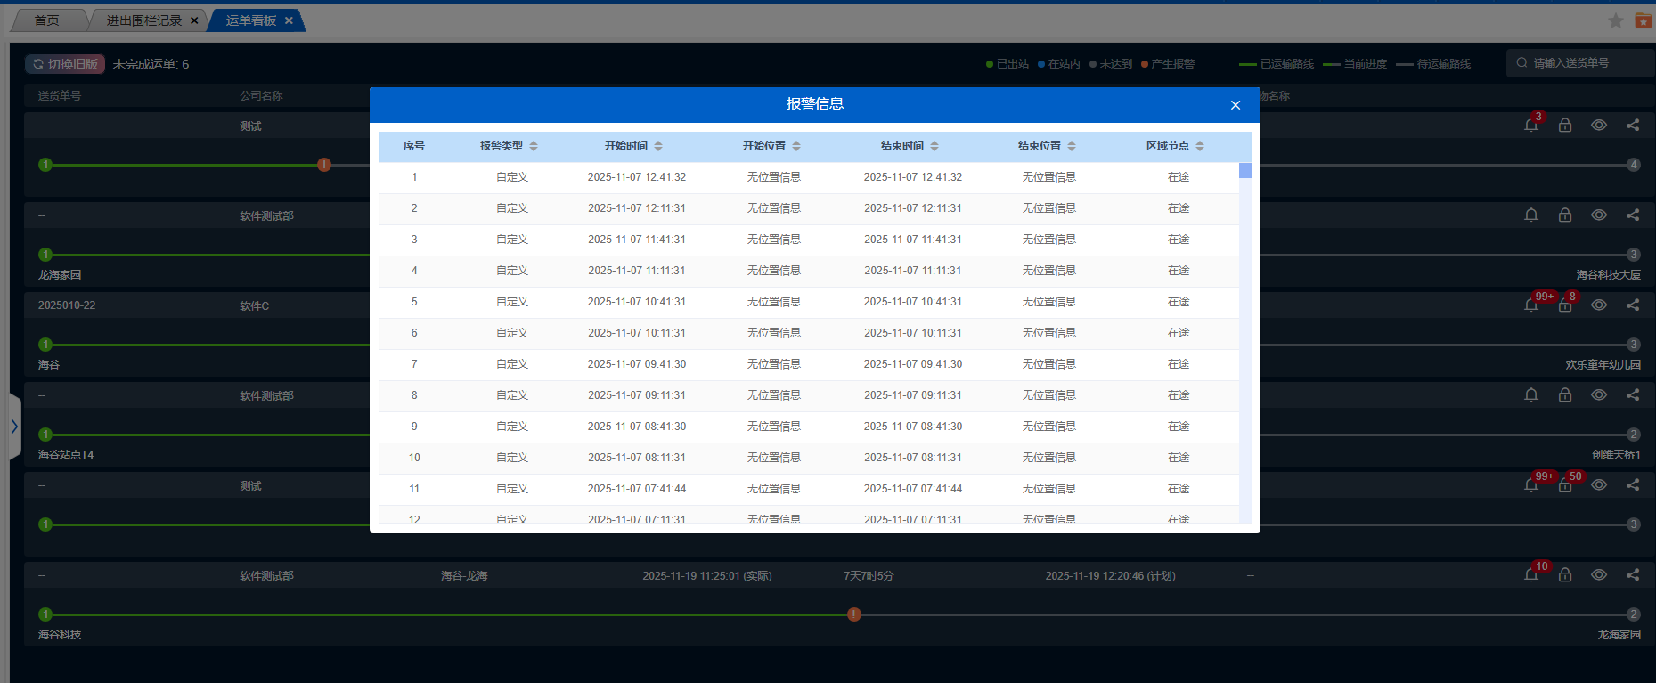Toggle the eye icon for the 海谷科技大厦 waybill
The width and height of the screenshot is (1656, 683).
1599,215
